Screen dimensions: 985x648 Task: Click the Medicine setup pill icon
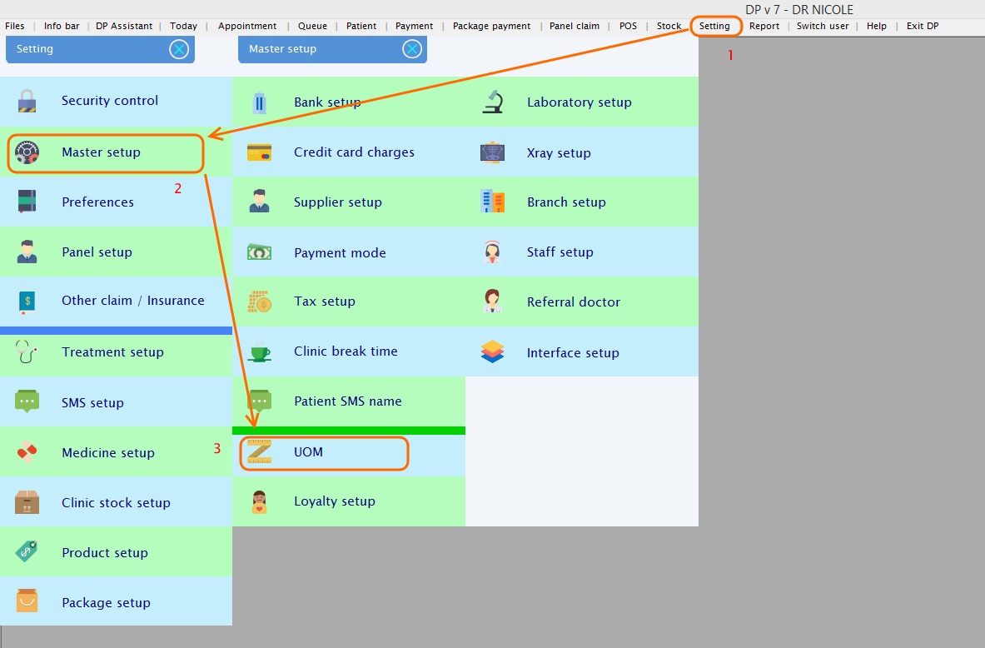point(27,452)
